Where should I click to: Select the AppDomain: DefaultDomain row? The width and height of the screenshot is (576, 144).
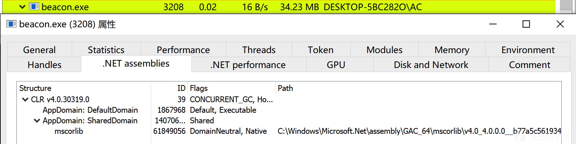point(289,110)
